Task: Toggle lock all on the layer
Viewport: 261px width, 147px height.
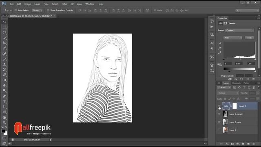Action: [238, 99]
